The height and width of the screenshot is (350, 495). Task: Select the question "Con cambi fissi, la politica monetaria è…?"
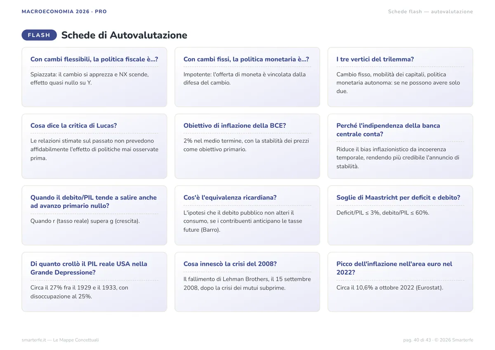[x=246, y=59]
